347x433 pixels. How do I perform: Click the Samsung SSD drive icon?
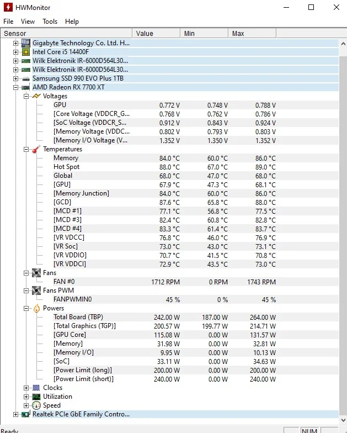tap(25, 78)
